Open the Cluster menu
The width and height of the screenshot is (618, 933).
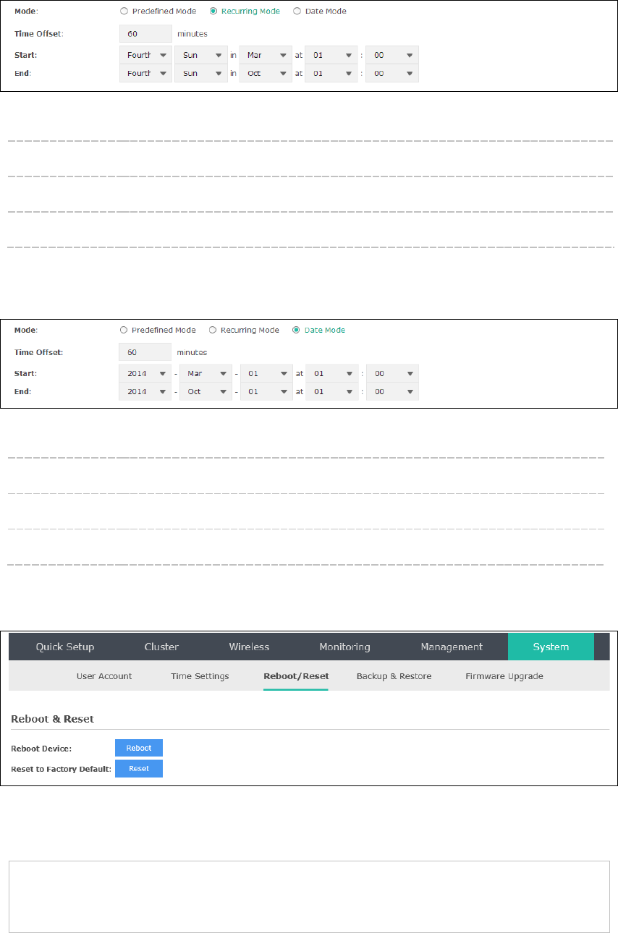pyautogui.click(x=161, y=647)
